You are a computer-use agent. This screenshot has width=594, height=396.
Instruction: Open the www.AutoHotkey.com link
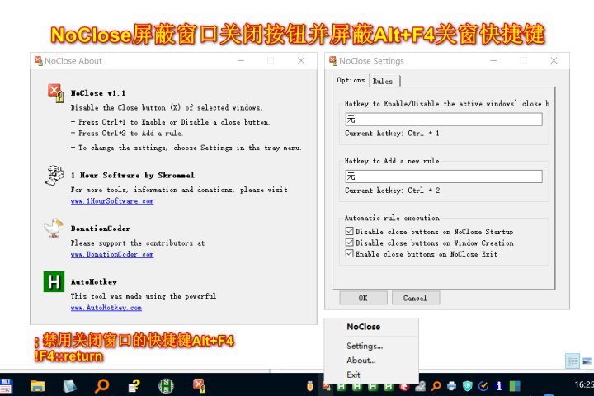point(106,308)
